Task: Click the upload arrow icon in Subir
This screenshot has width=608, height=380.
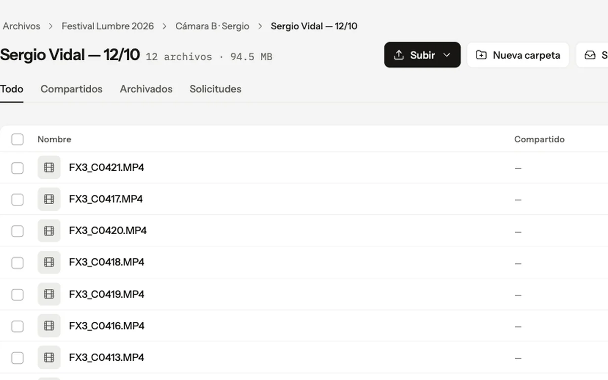Action: click(x=399, y=55)
